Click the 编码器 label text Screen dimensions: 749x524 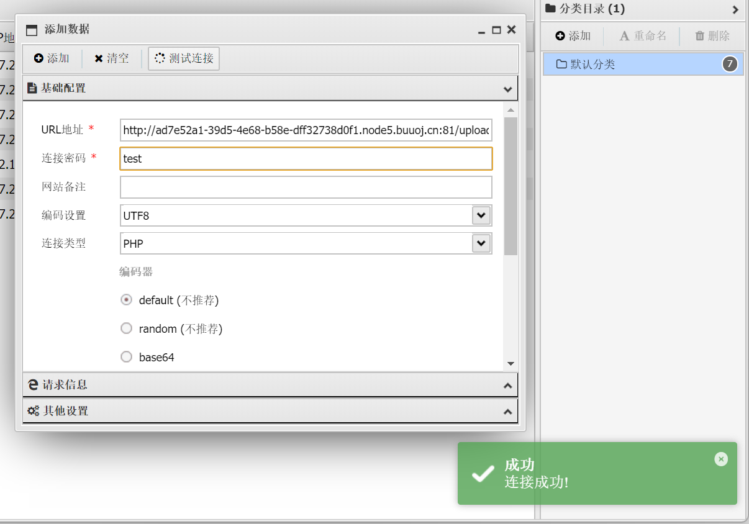(136, 271)
